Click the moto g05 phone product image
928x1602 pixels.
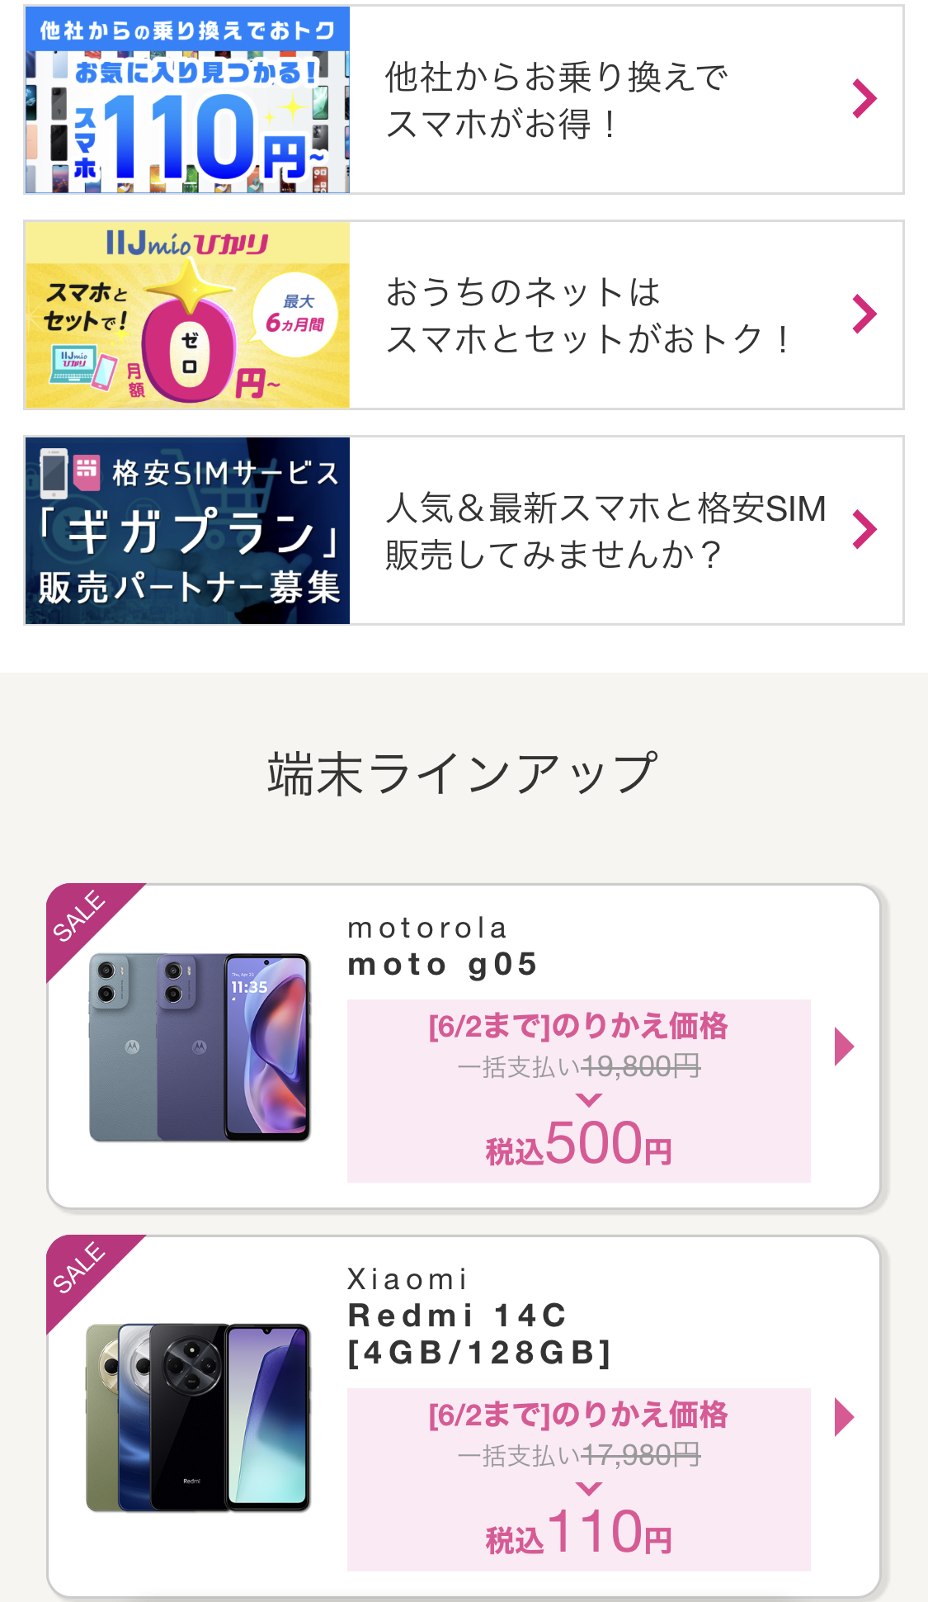[199, 1047]
